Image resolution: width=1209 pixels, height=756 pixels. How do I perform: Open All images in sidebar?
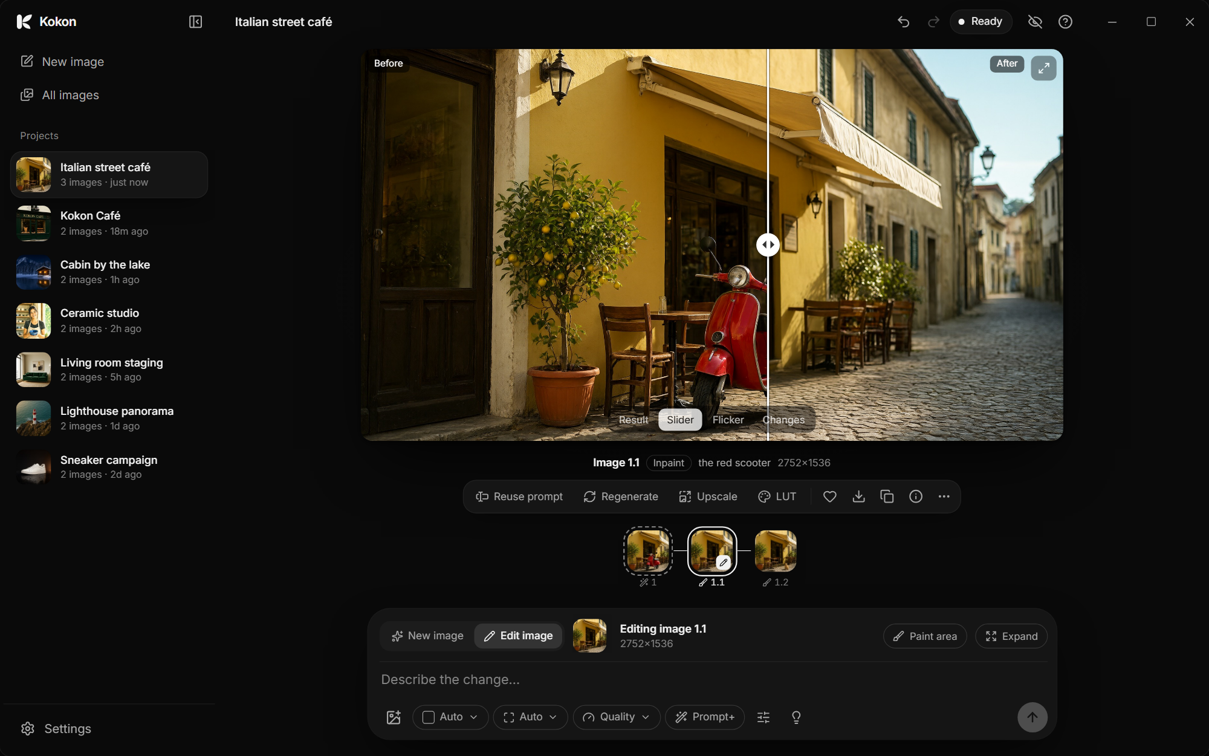[59, 95]
